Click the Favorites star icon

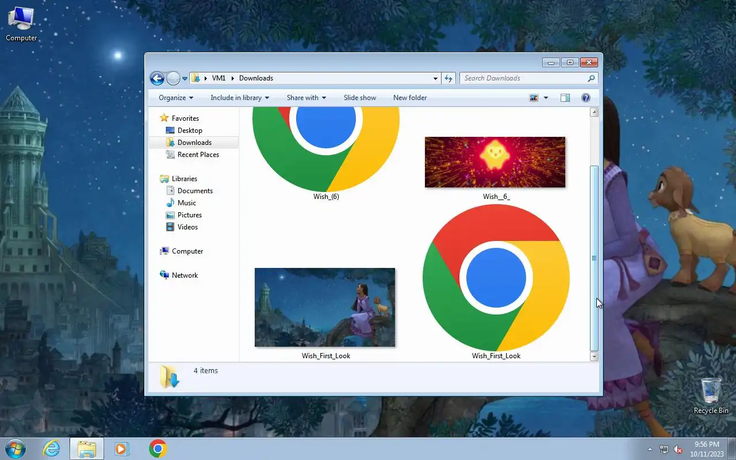click(x=164, y=118)
